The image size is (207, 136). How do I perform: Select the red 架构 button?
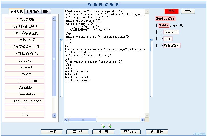coord(171,11)
